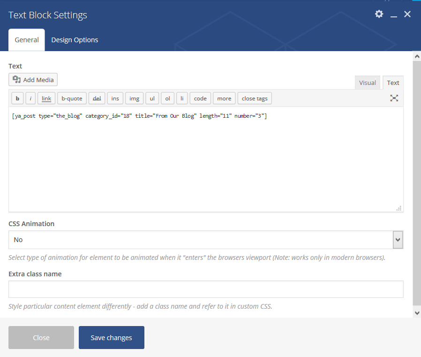Insert a link tag

(x=46, y=99)
